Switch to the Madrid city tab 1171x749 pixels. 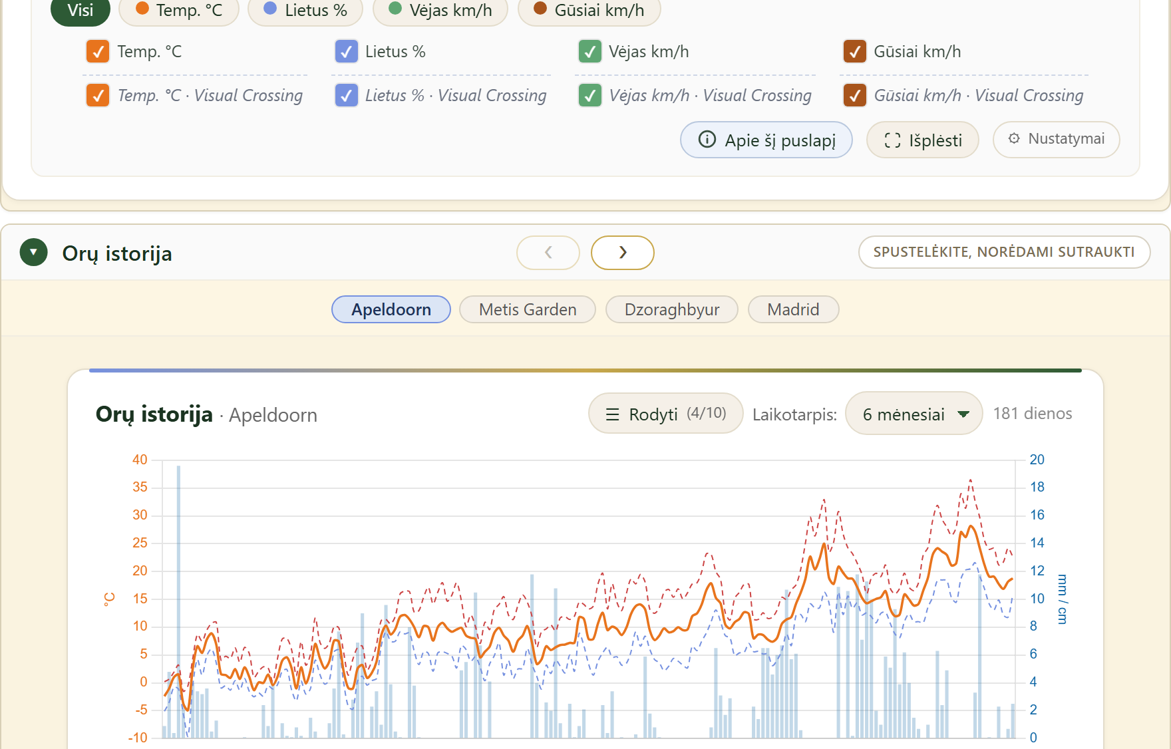[793, 309]
